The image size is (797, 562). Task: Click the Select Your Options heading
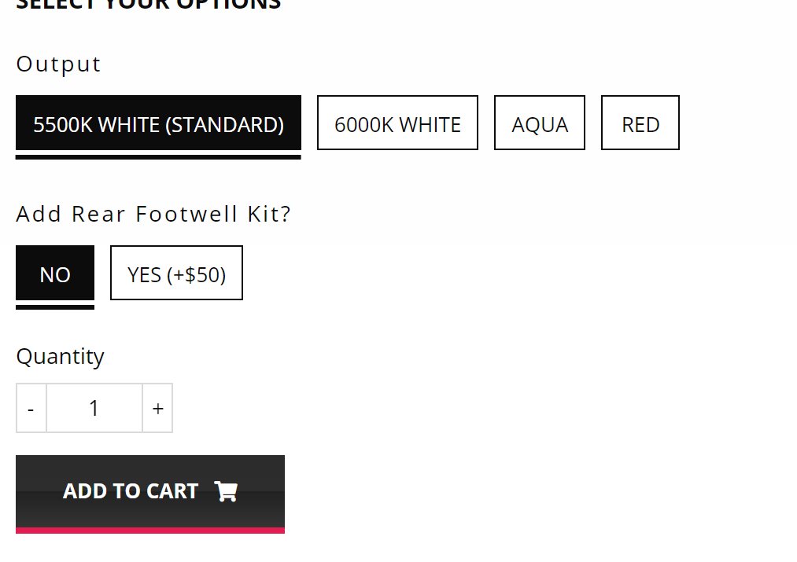click(x=149, y=5)
